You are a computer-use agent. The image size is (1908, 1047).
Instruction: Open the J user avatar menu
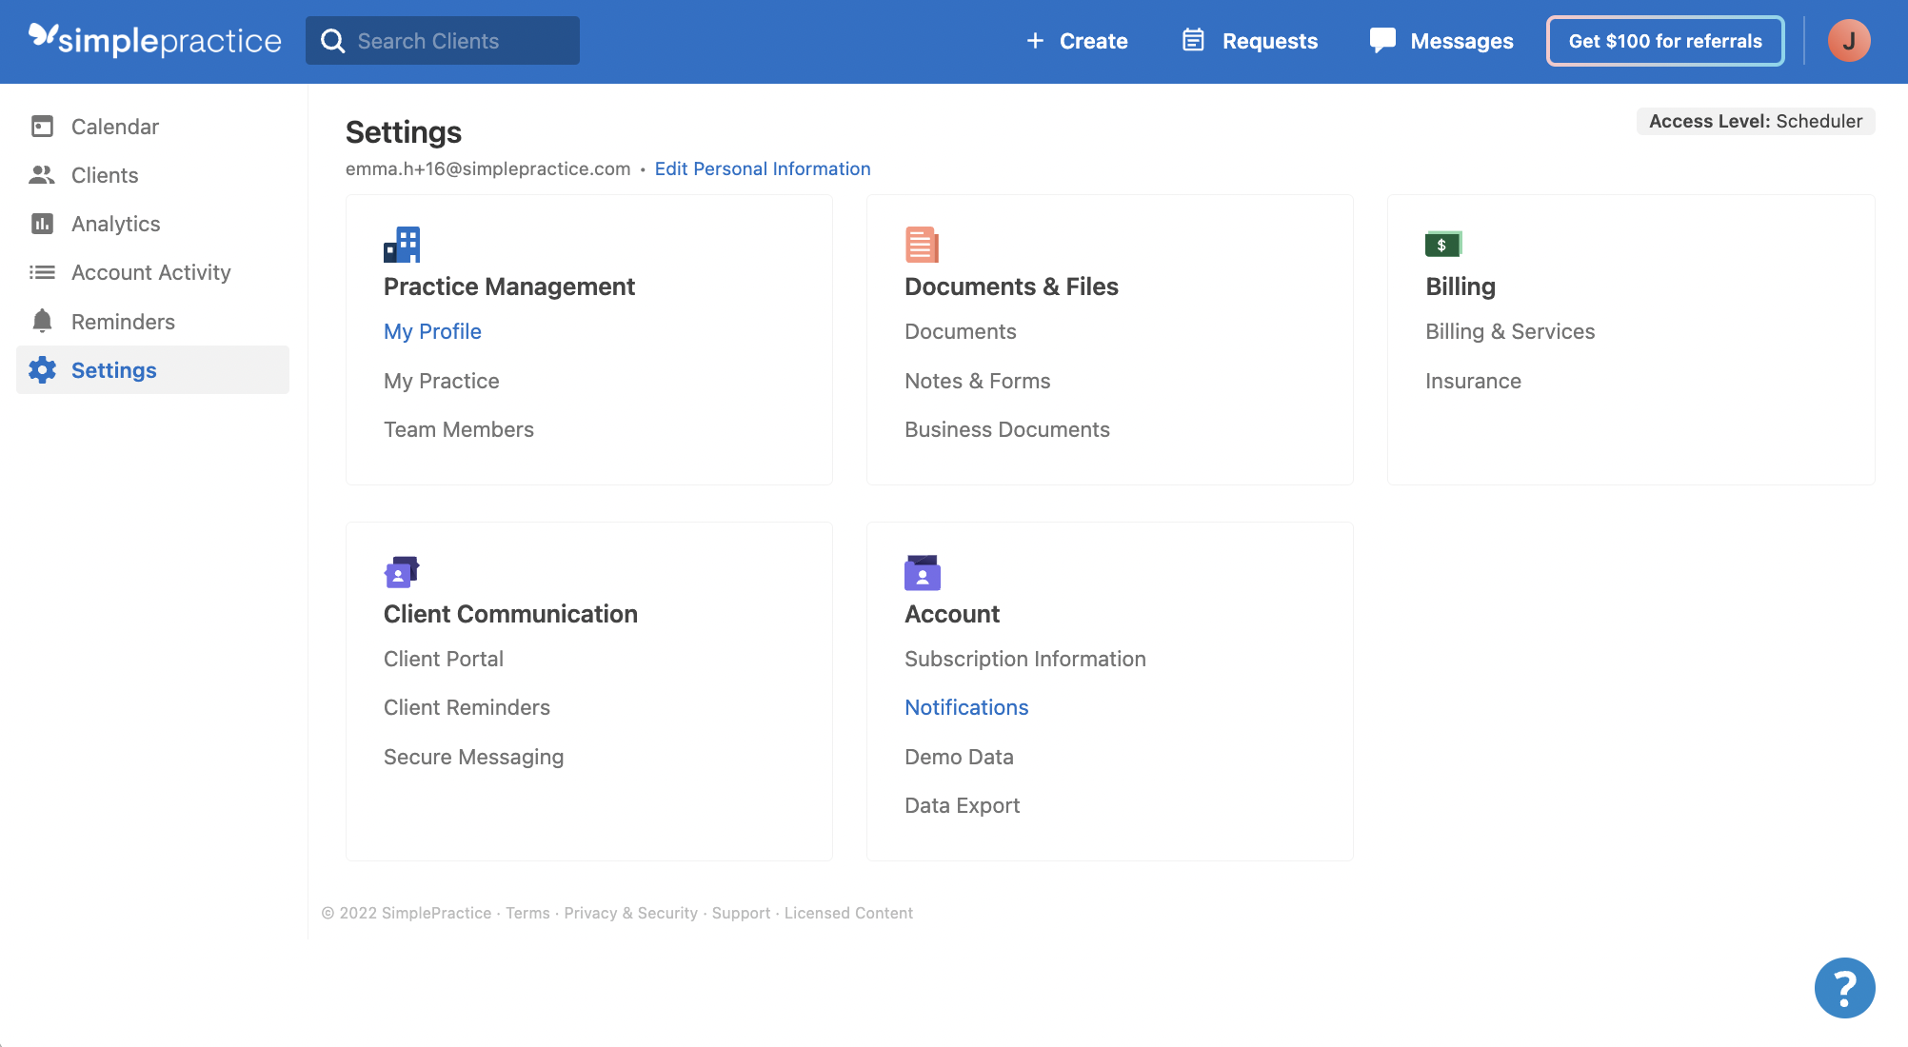pyautogui.click(x=1849, y=41)
